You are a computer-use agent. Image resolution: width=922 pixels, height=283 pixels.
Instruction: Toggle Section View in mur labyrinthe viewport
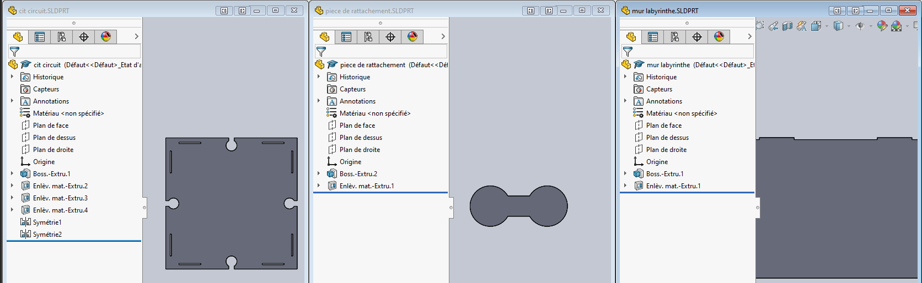click(x=787, y=26)
